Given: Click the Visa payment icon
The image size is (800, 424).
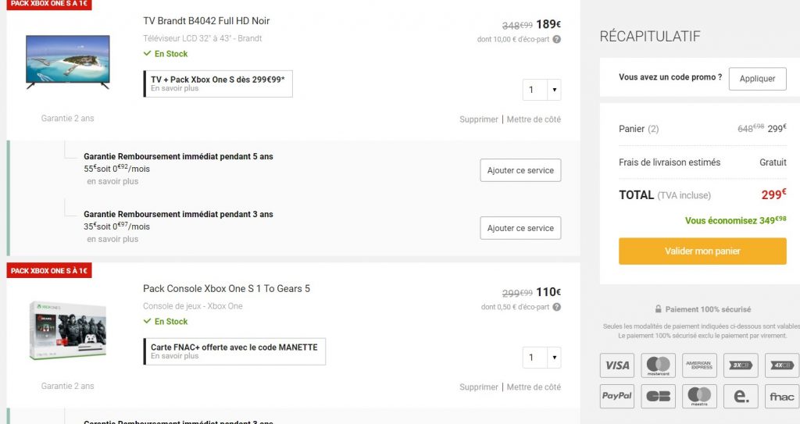Looking at the screenshot, I should point(617,365).
